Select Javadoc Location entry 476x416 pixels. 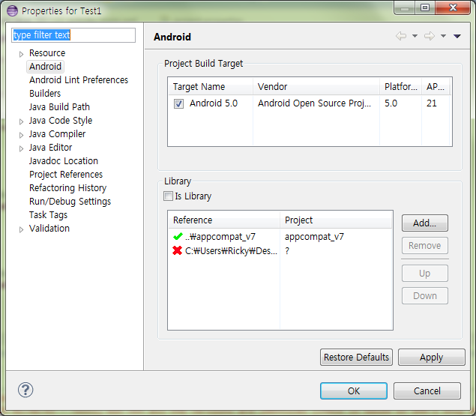click(x=64, y=160)
